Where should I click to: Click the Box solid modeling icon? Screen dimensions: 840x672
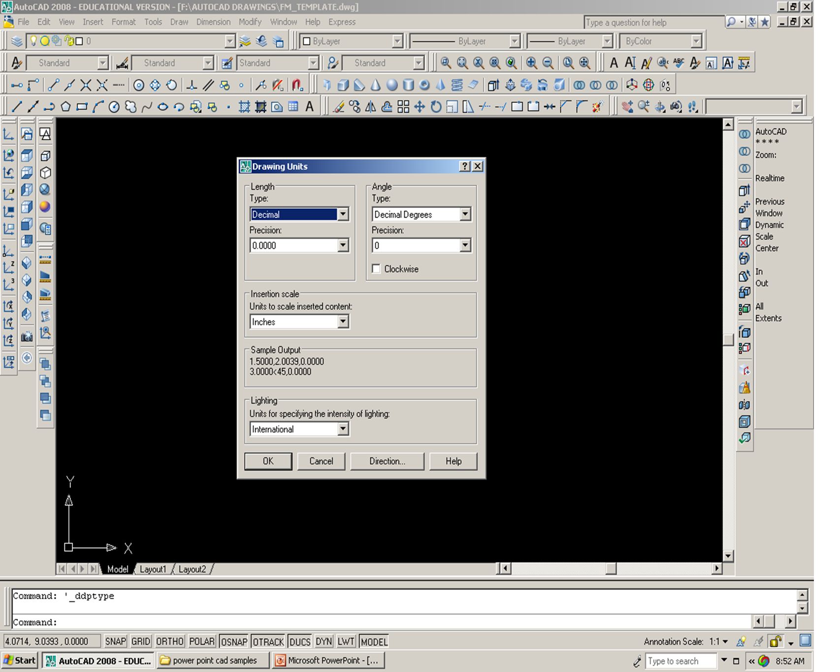(343, 85)
